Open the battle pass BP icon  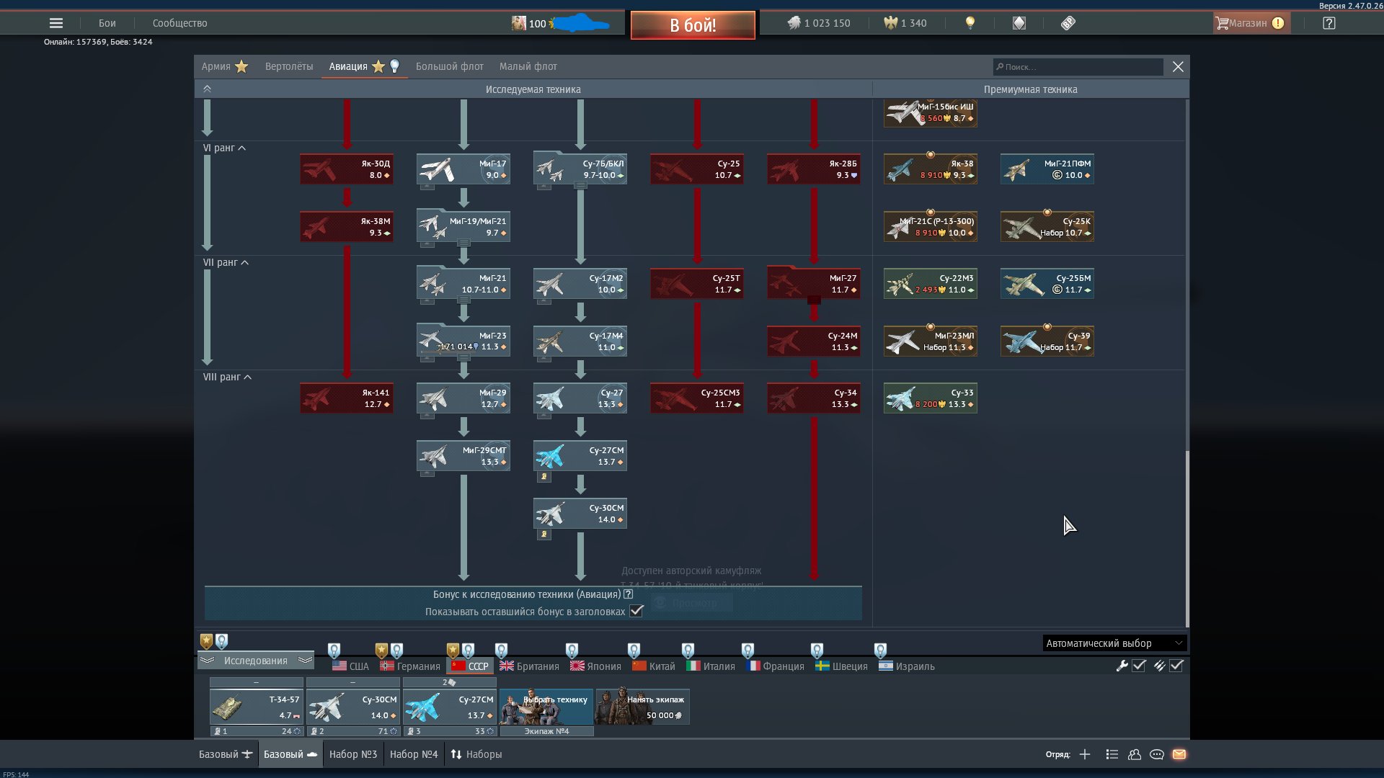click(x=1068, y=23)
